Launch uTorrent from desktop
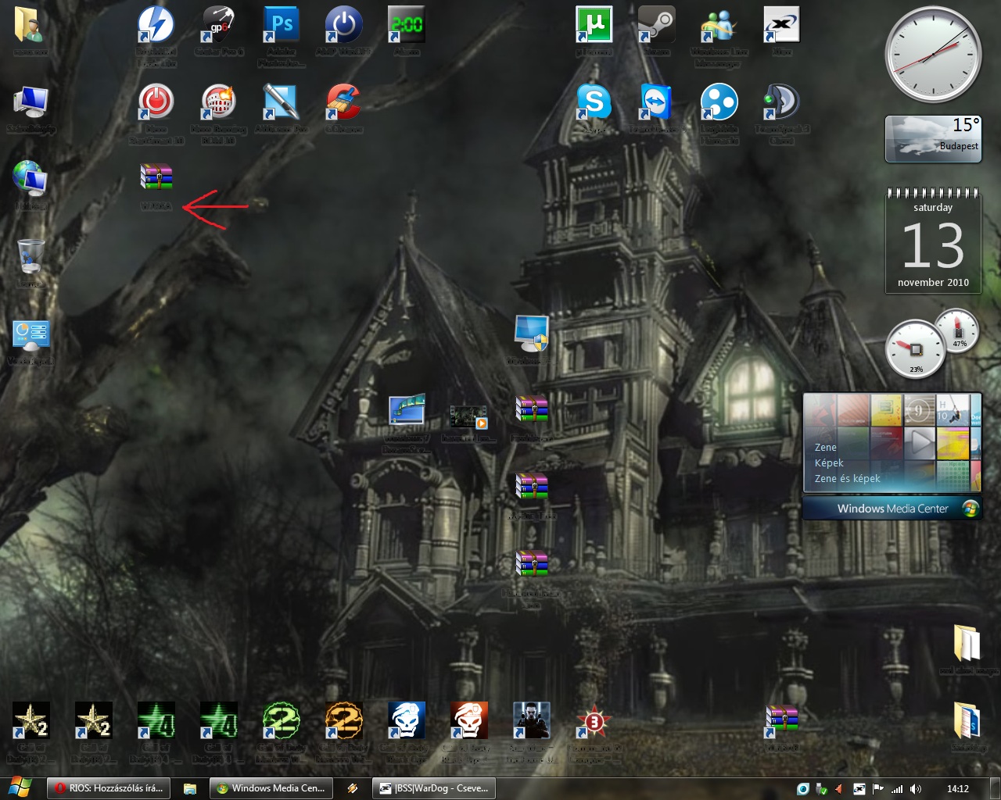The height and width of the screenshot is (800, 1001). coord(594,25)
